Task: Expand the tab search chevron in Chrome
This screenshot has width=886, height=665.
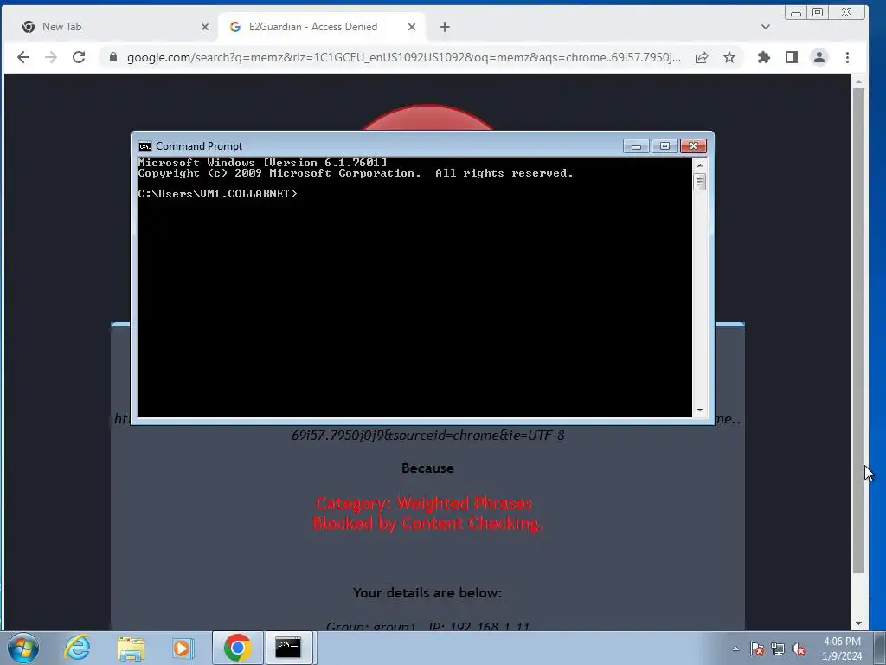Action: [766, 27]
